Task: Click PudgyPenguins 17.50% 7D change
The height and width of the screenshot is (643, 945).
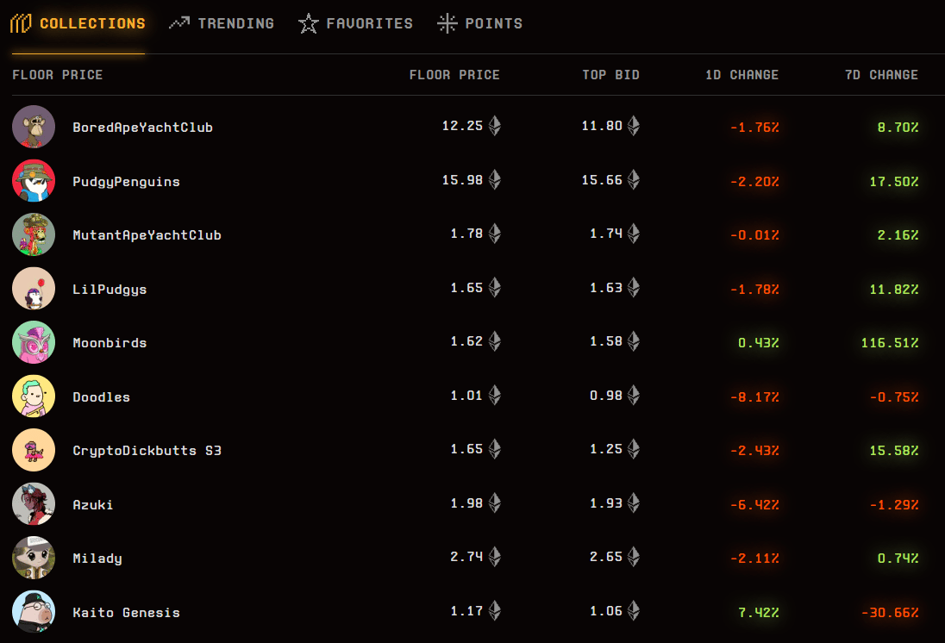Action: pos(894,181)
